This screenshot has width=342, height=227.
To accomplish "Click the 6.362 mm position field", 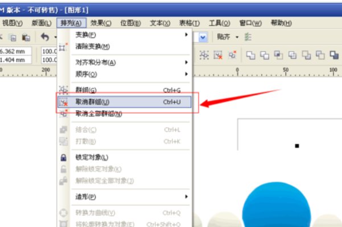I will tap(15, 52).
